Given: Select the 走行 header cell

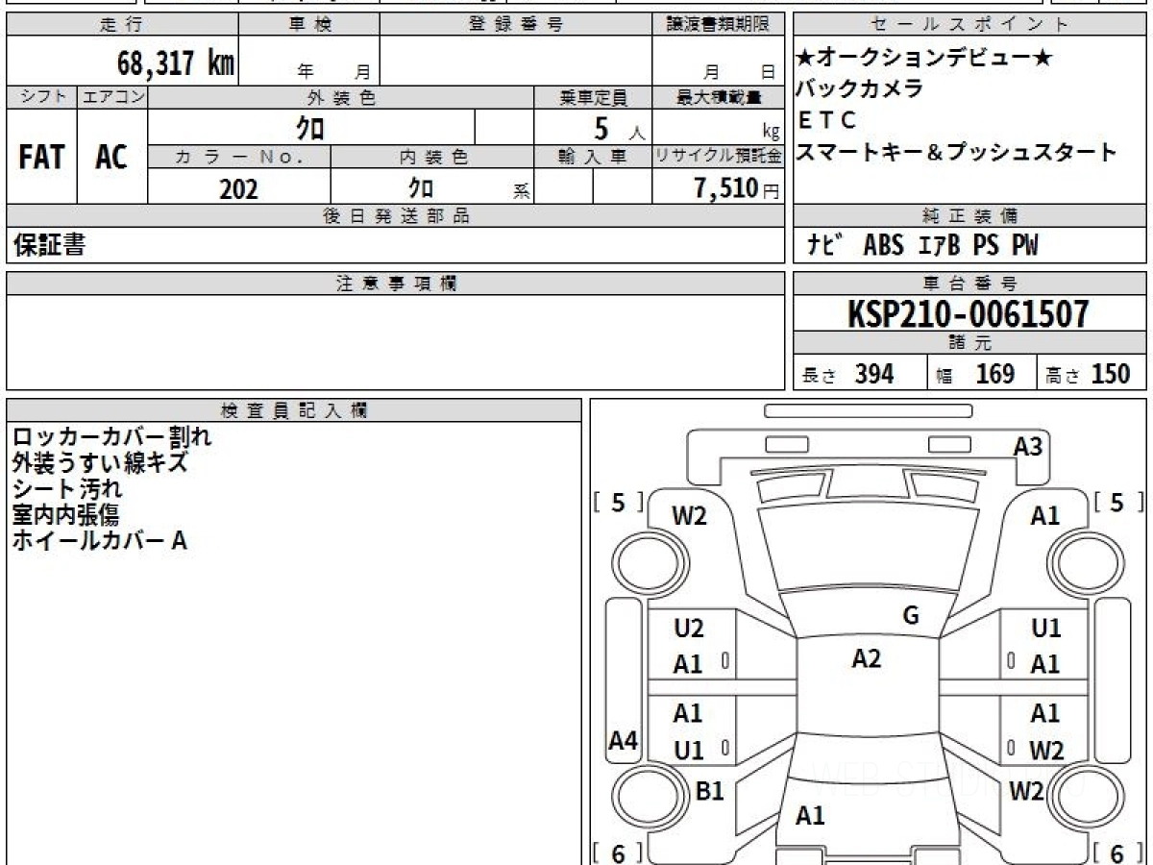Looking at the screenshot, I should tap(122, 25).
